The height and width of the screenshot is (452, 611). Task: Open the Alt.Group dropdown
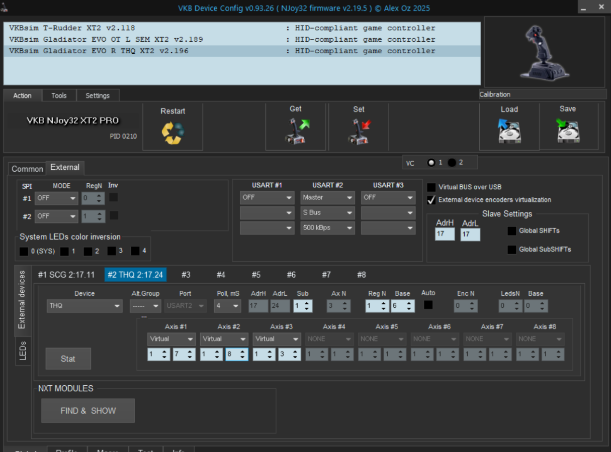coord(145,306)
